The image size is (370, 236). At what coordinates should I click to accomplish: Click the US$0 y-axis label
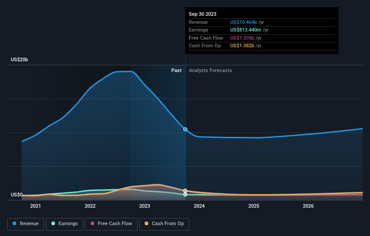click(17, 195)
